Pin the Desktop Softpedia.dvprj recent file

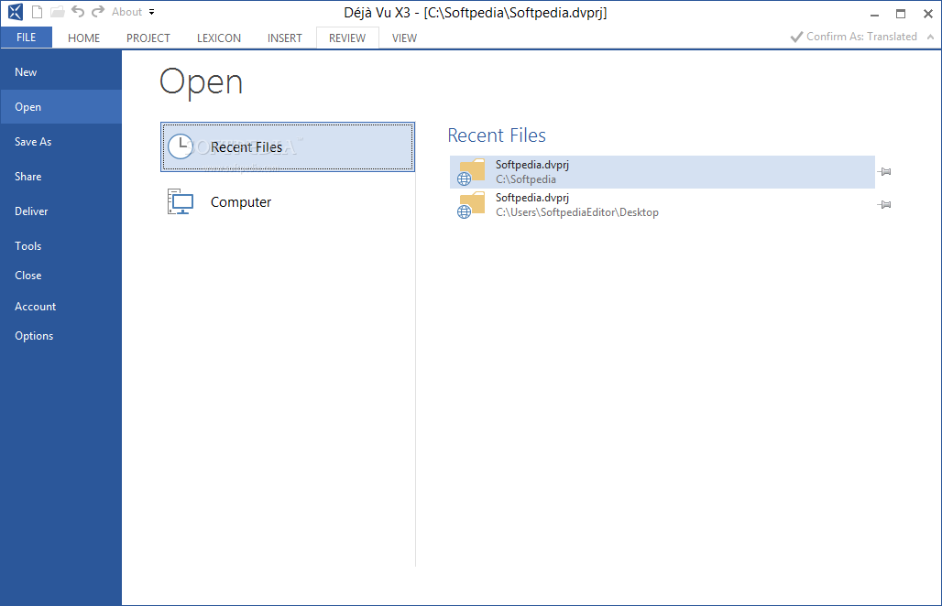[884, 205]
